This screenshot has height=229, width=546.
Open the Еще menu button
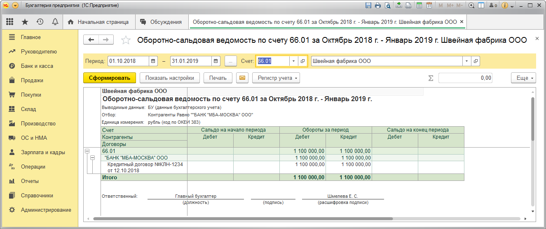click(x=523, y=78)
